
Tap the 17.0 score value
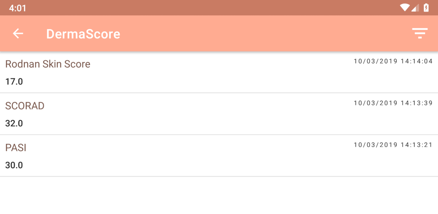14,82
